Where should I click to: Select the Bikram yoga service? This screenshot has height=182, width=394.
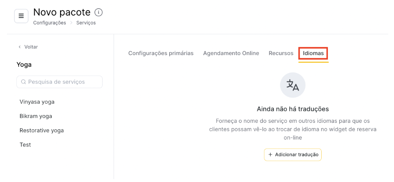point(36,116)
